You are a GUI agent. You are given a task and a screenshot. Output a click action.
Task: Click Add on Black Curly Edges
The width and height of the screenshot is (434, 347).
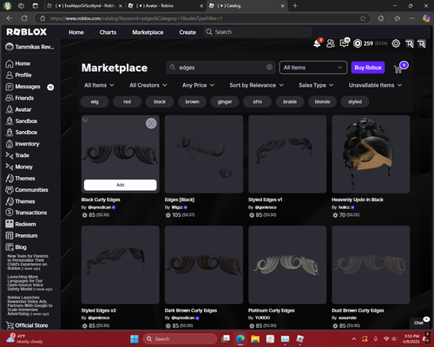[121, 185]
